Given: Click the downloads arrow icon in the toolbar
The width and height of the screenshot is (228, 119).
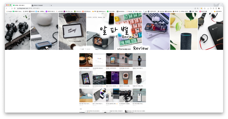Looking at the screenshot, I should 208,8.
